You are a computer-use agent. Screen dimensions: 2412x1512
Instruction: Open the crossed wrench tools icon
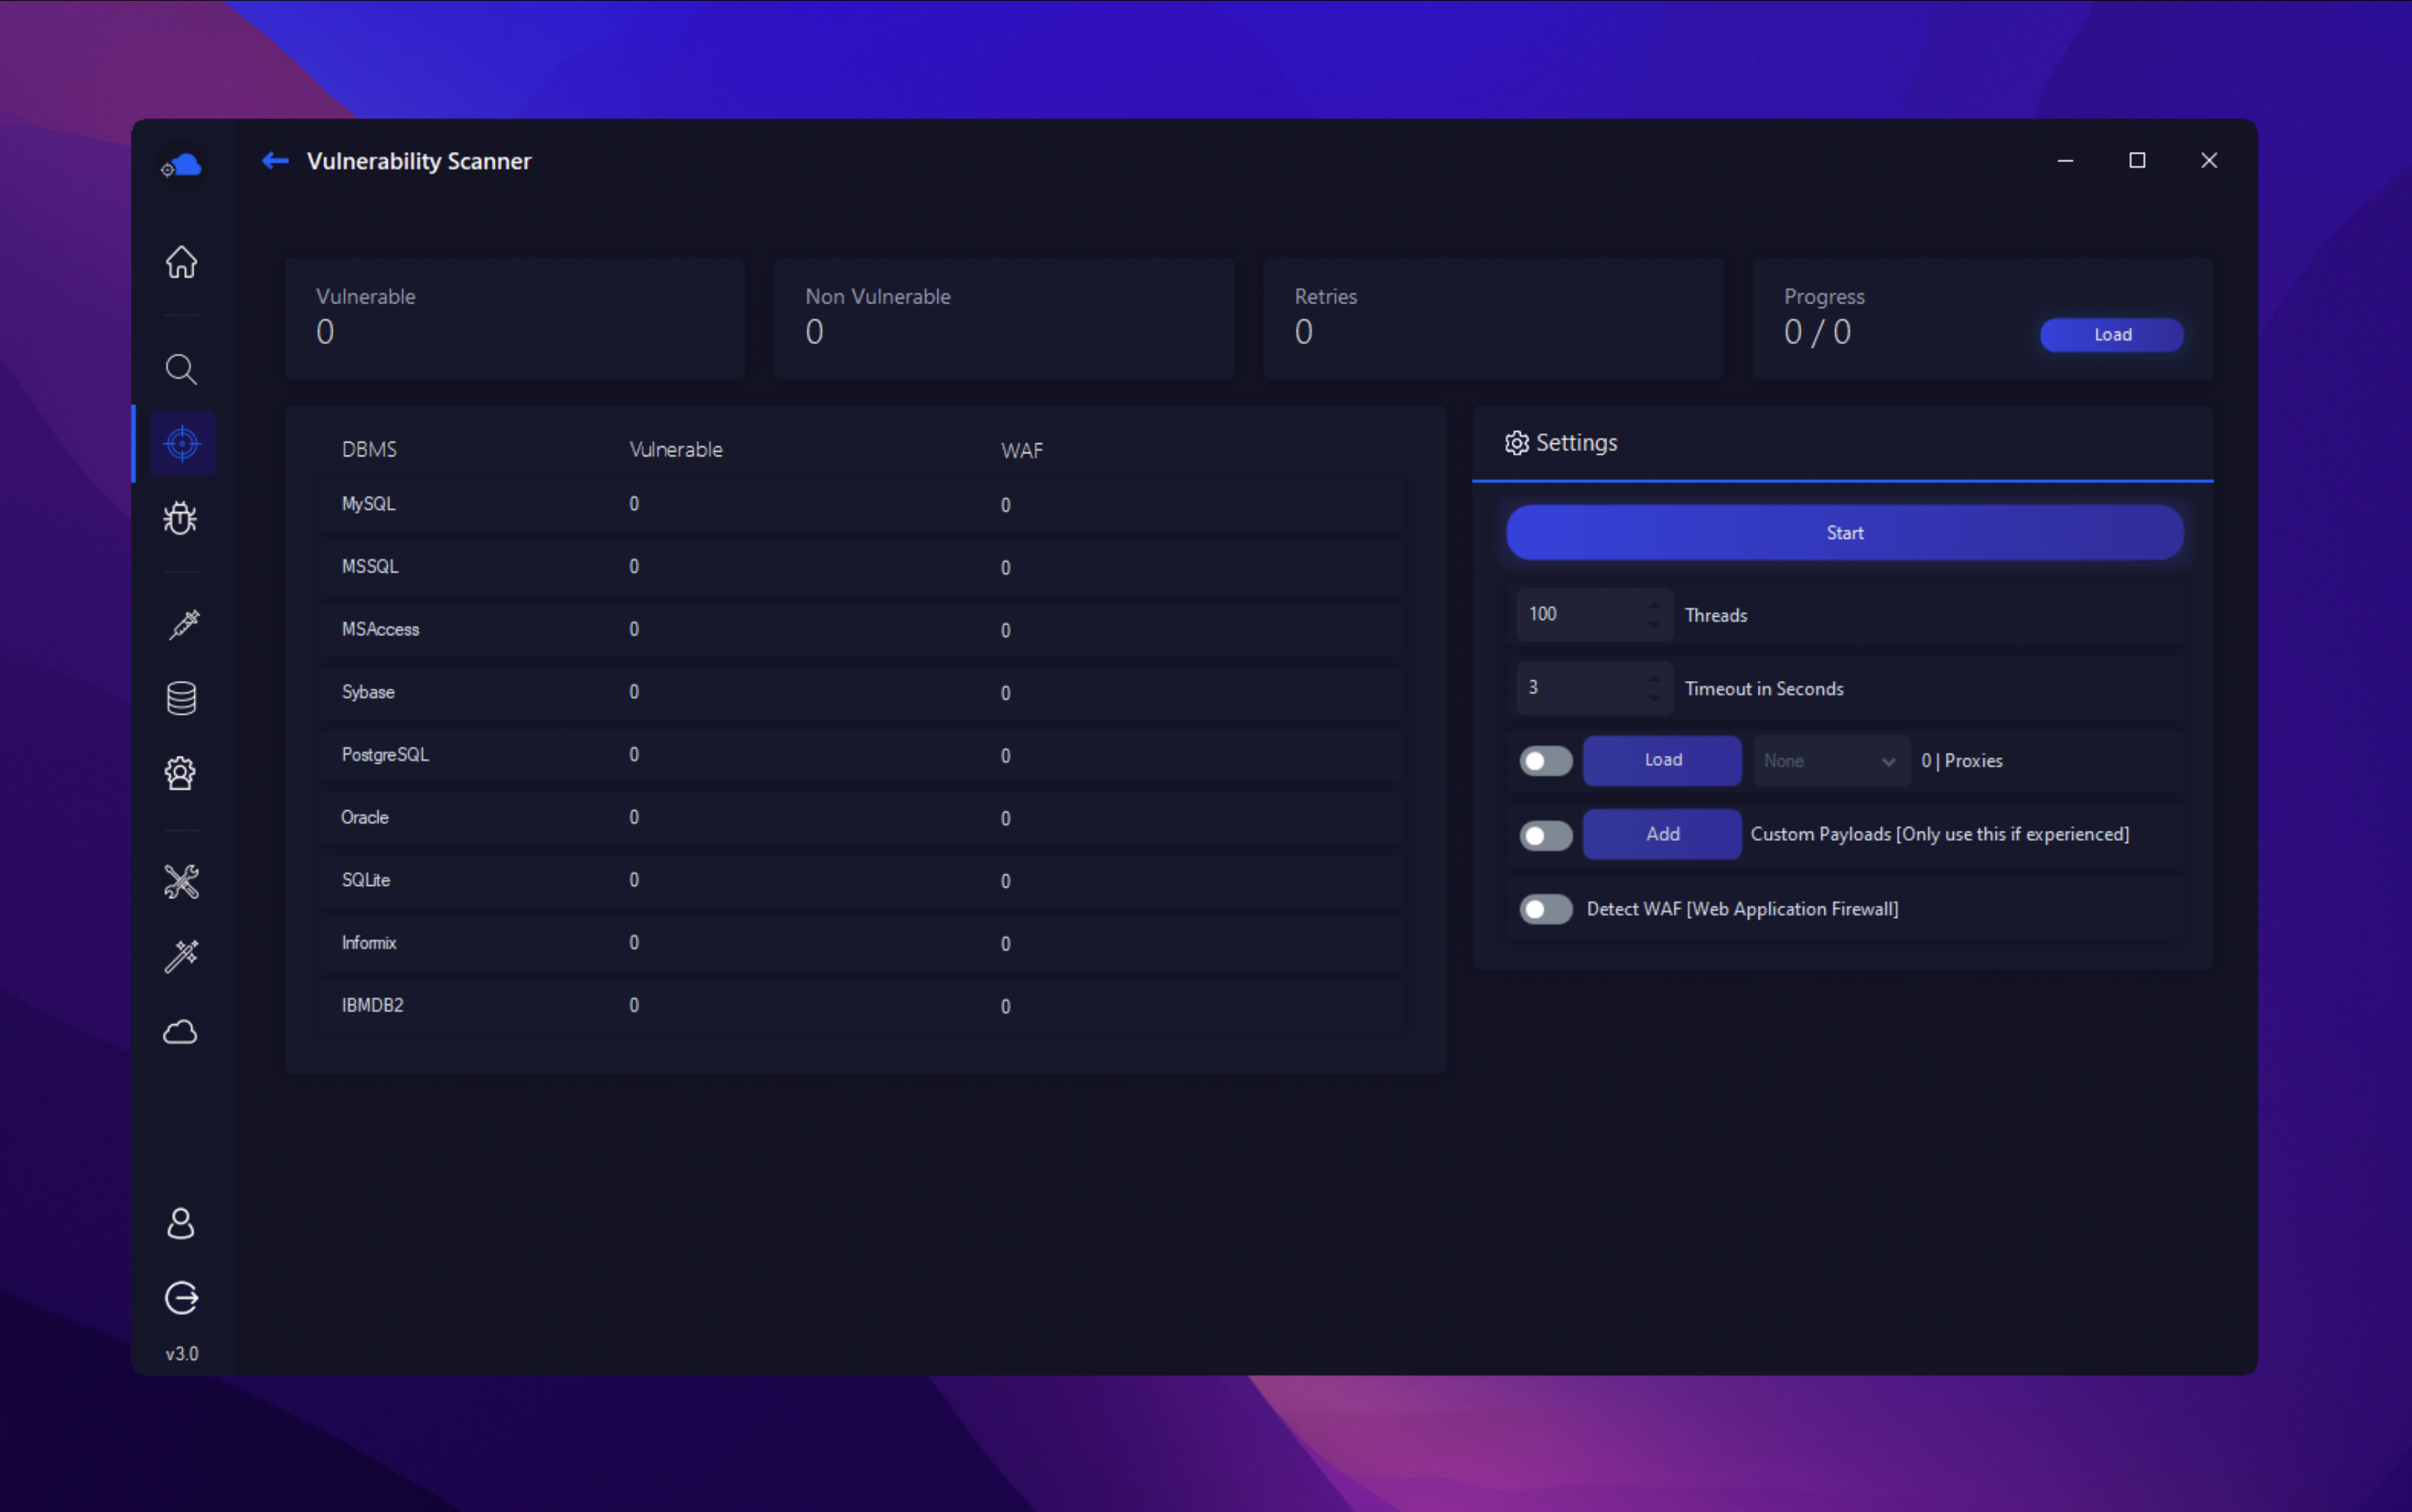(x=181, y=881)
